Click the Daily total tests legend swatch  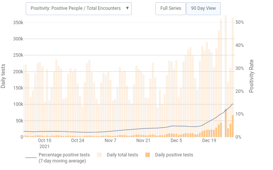click(x=99, y=155)
